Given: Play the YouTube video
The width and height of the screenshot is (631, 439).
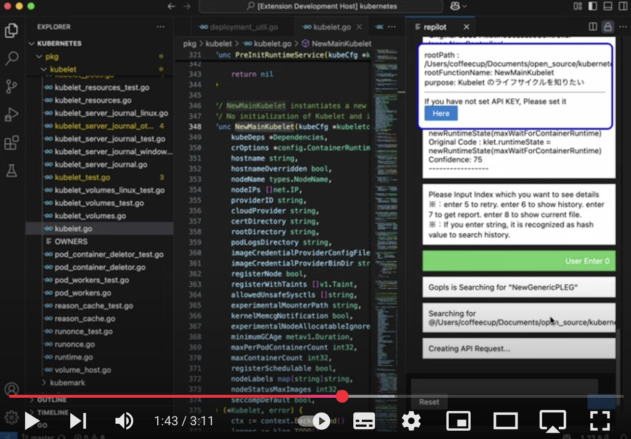Looking at the screenshot, I should tap(31, 421).
